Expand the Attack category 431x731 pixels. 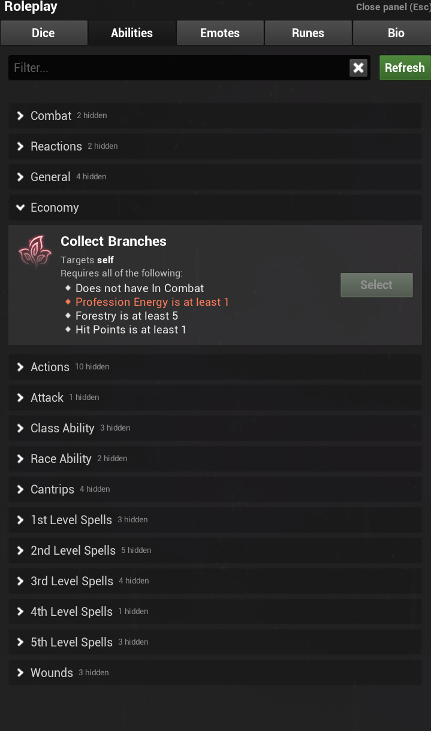tap(47, 398)
